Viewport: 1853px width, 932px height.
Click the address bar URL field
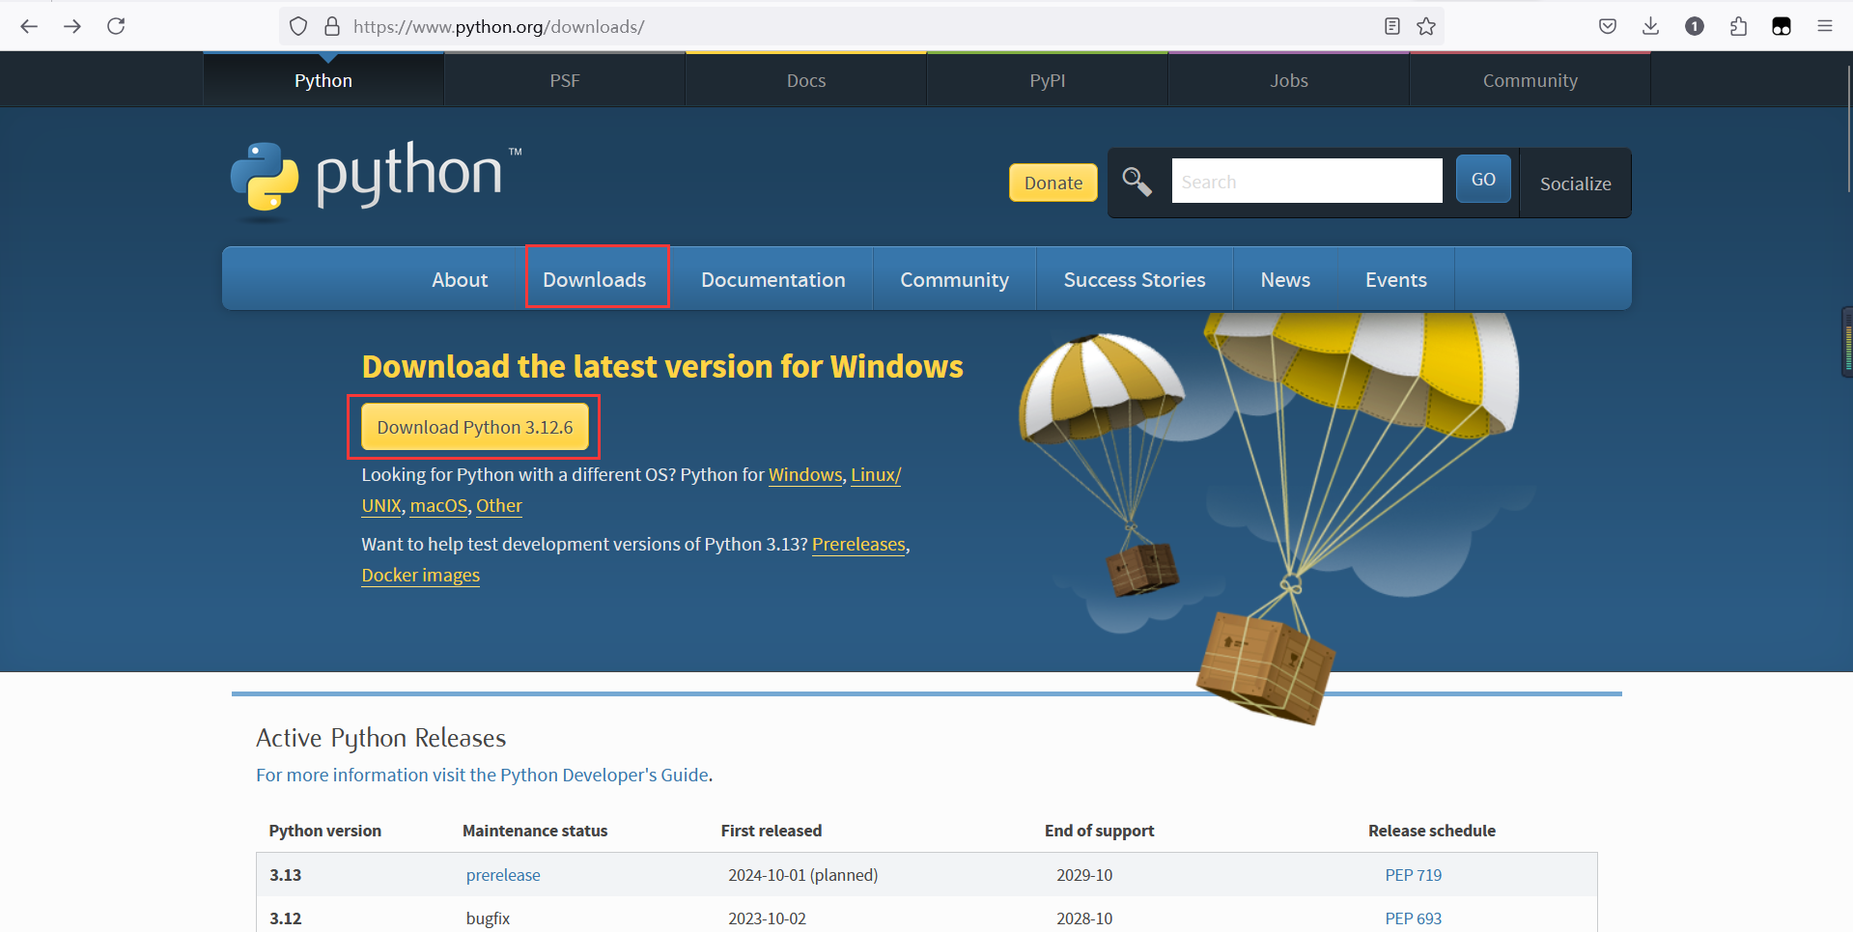pyautogui.click(x=859, y=26)
